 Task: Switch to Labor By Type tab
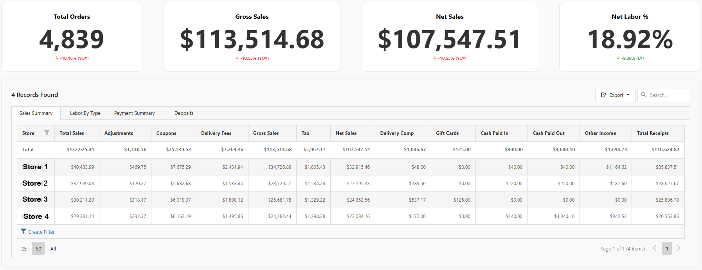(85, 113)
